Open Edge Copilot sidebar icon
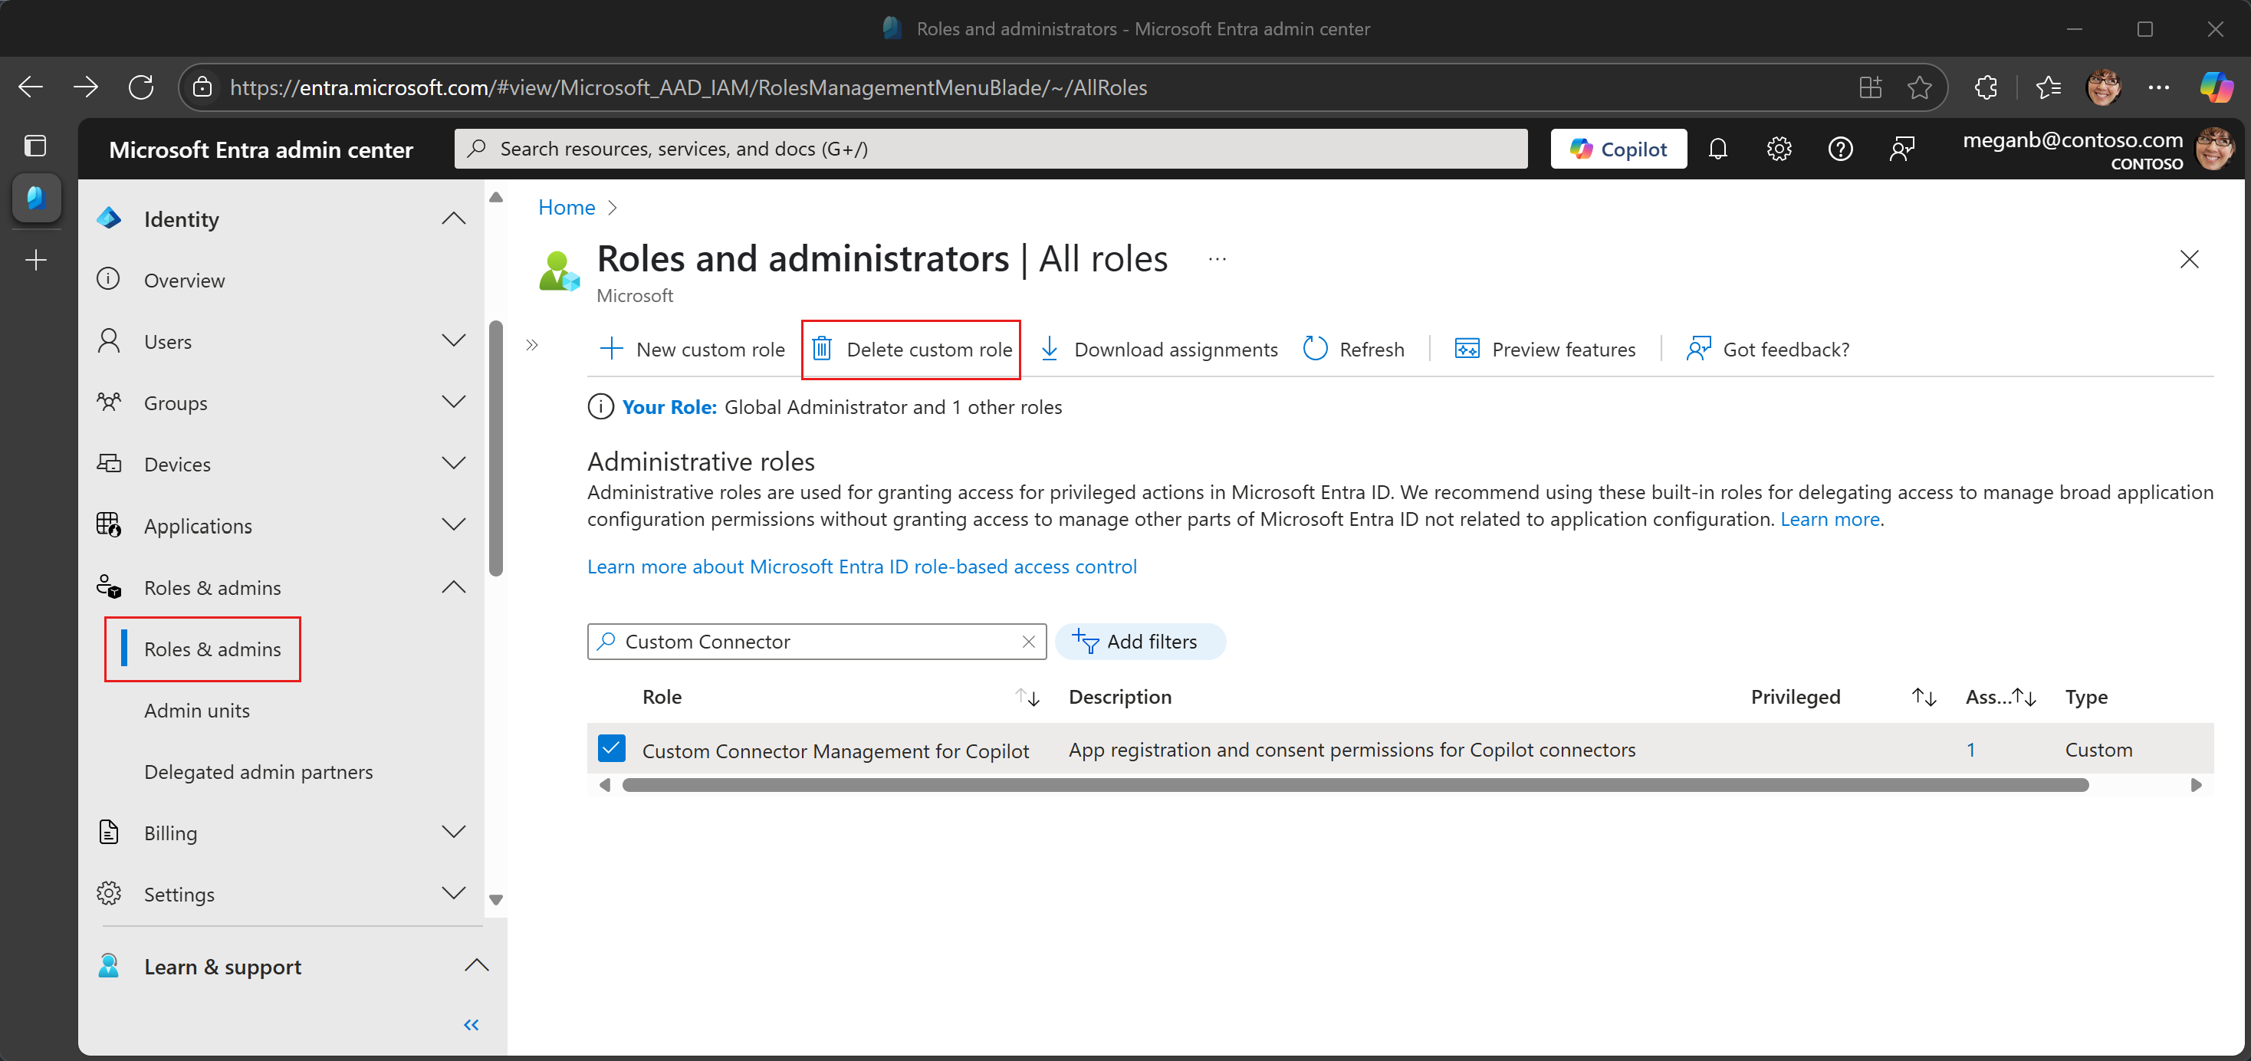This screenshot has height=1061, width=2251. (2216, 87)
